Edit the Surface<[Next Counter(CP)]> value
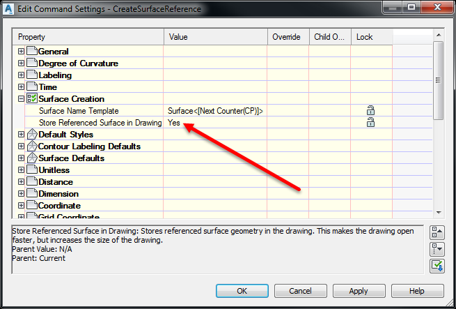 [215, 111]
